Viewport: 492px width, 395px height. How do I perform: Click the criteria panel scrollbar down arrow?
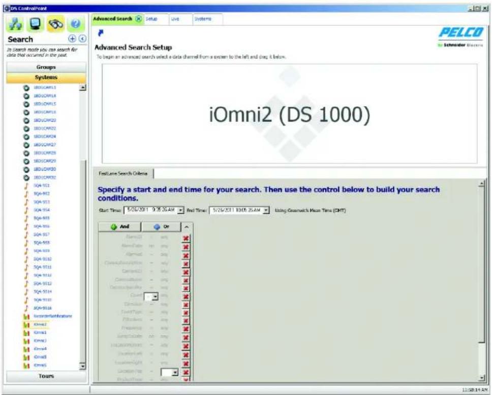tap(482, 378)
